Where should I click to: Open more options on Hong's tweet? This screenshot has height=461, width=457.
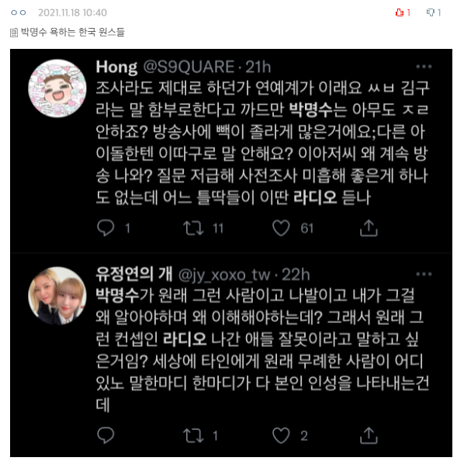[x=424, y=67]
